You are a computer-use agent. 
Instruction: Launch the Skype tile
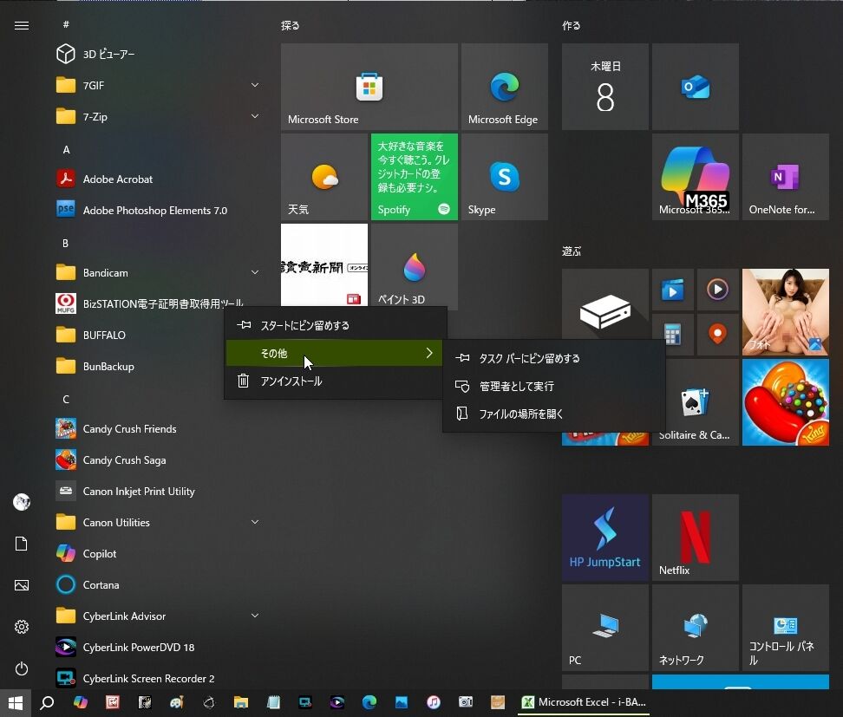point(504,177)
